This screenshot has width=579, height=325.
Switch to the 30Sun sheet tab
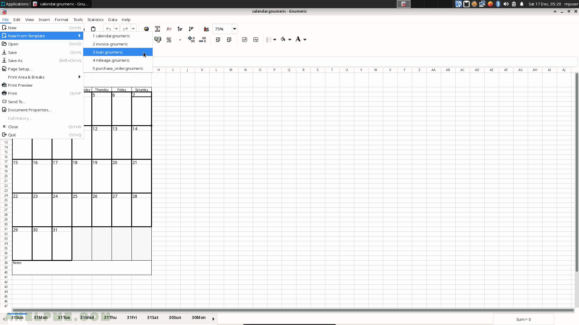coord(175,317)
